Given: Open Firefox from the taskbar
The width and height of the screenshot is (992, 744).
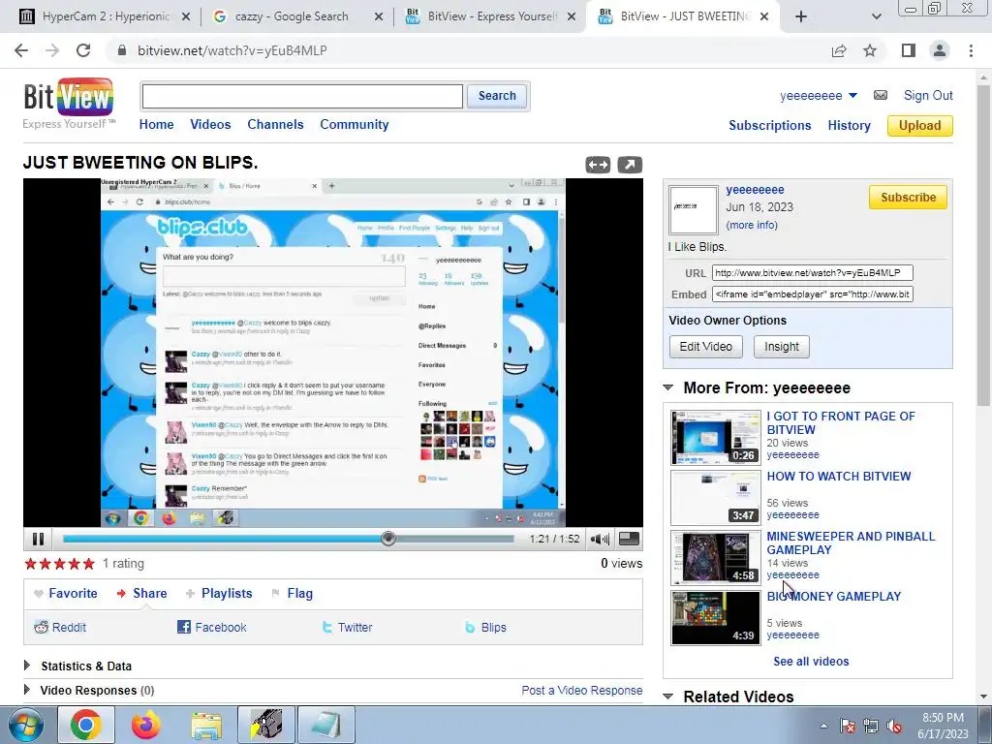Looking at the screenshot, I should 146,725.
